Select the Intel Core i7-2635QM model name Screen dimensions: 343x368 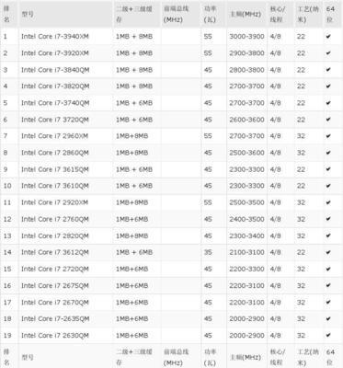pos(55,318)
